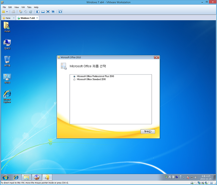The width and height of the screenshot is (217, 185).
Task: Click the clock showing 오후 4:25
Action: point(206,177)
